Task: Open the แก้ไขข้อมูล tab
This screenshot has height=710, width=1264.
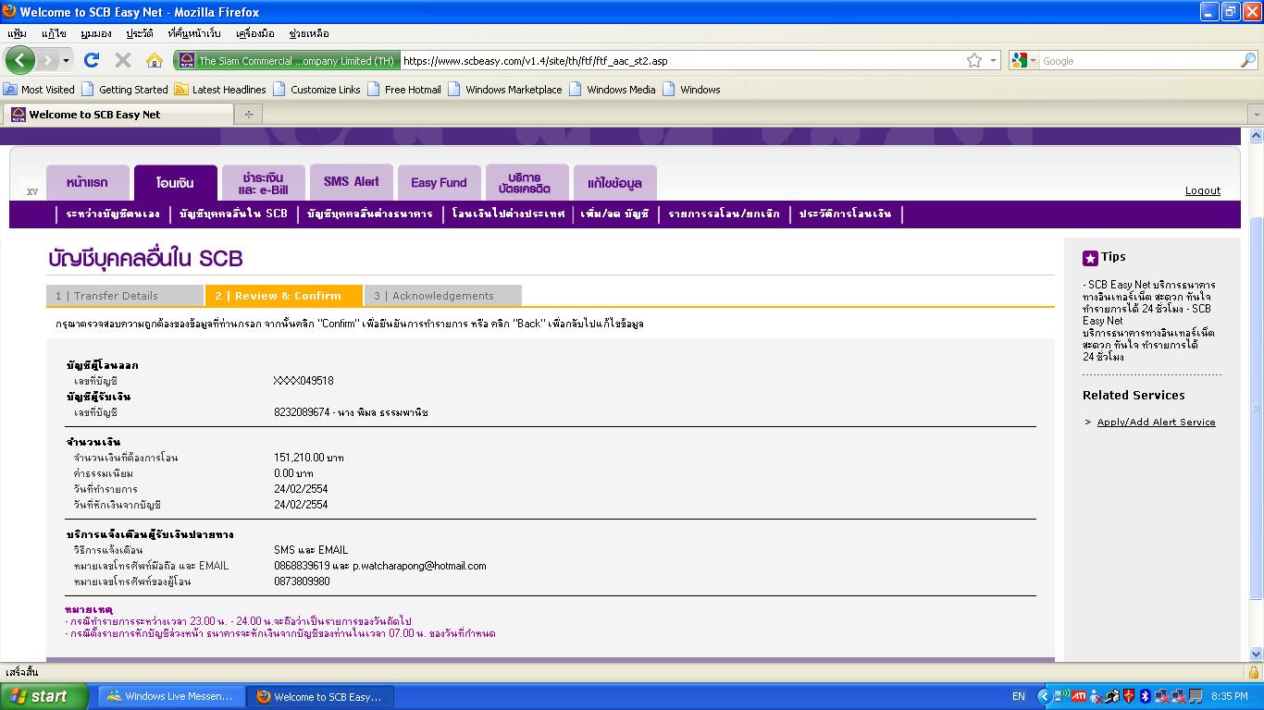Action: (614, 183)
